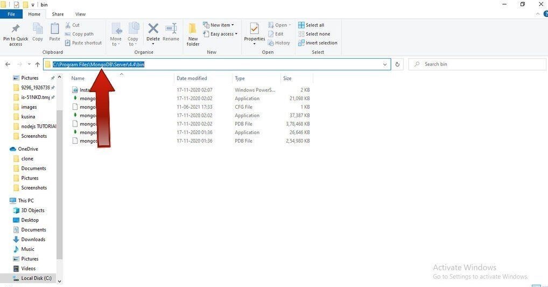The width and height of the screenshot is (548, 287).
Task: Click the Paste ribbon button
Action: tap(54, 32)
